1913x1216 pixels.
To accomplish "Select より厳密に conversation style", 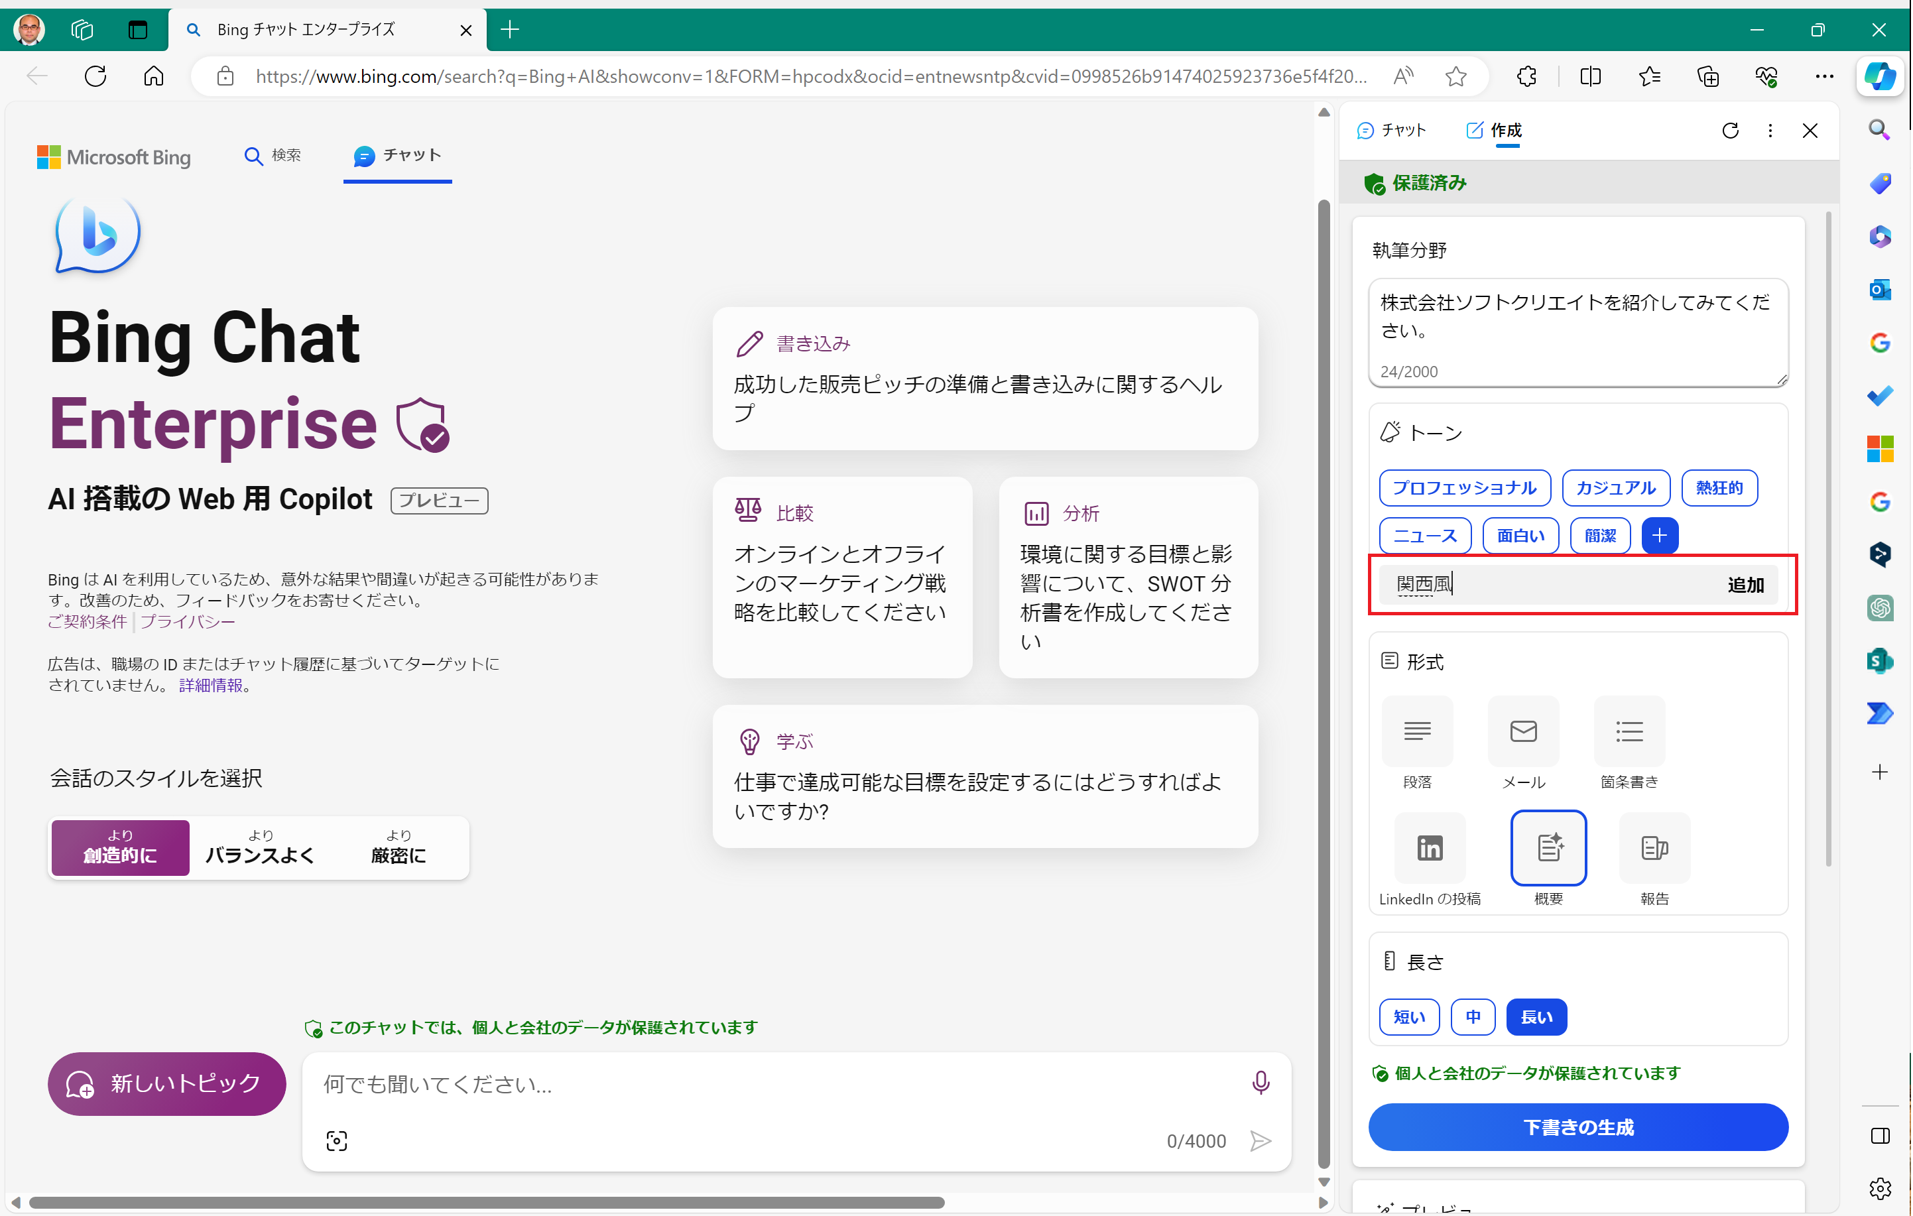I will pyautogui.click(x=399, y=847).
